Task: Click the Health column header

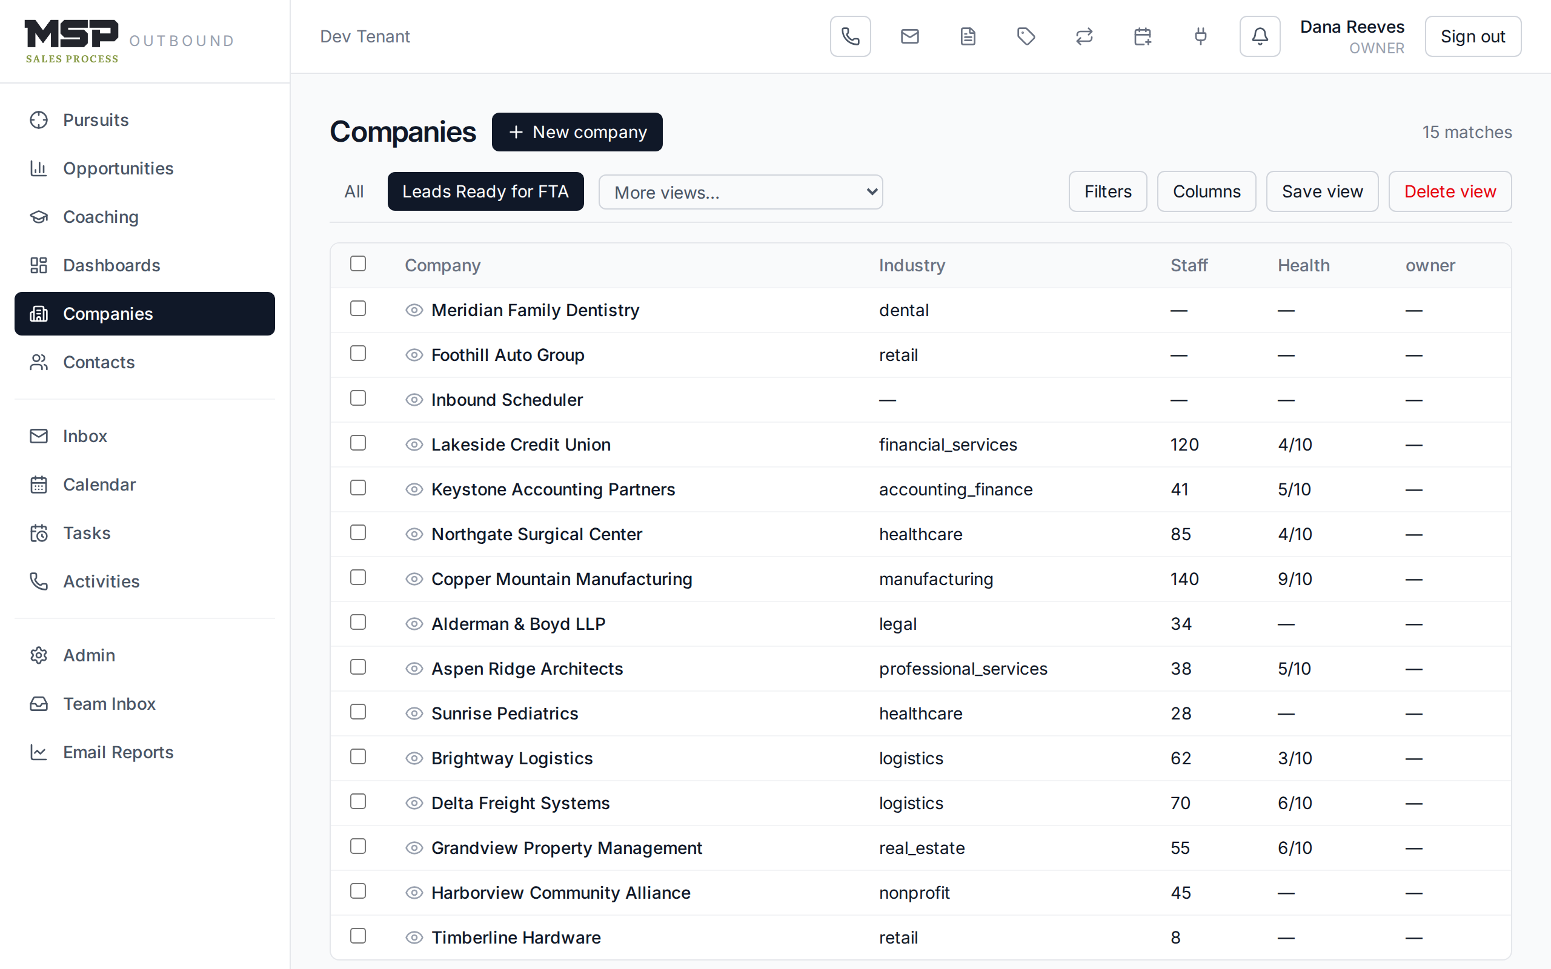Action: pyautogui.click(x=1304, y=265)
